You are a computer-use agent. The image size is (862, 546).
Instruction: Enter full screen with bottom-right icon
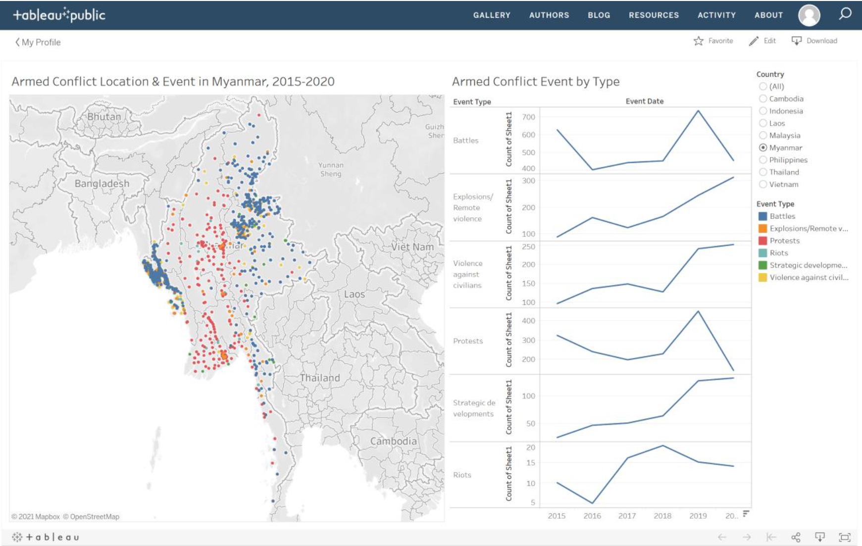click(844, 537)
